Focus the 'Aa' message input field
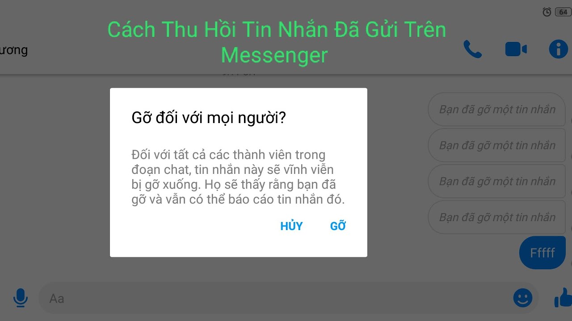The height and width of the screenshot is (321, 572). tap(276, 298)
